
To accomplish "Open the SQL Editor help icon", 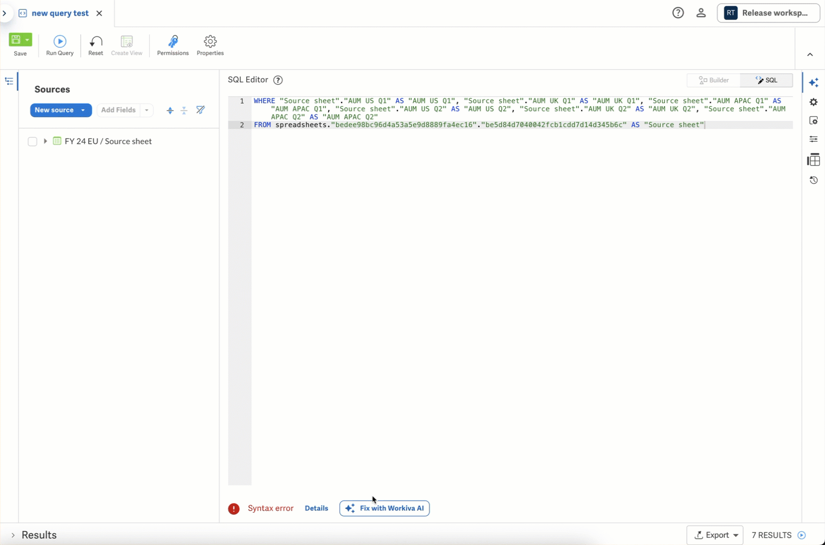I will coord(278,80).
